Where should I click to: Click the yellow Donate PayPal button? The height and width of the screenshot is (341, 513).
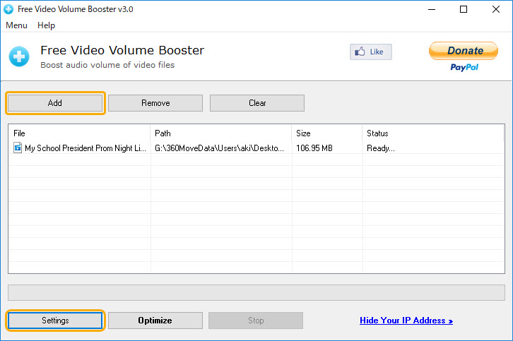coord(464,52)
